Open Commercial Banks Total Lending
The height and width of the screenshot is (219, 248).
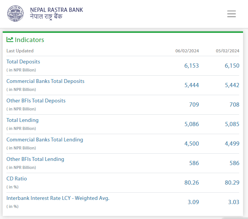pos(45,140)
